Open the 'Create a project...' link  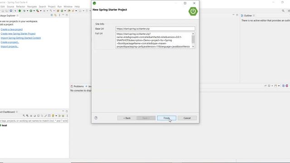(10, 42)
